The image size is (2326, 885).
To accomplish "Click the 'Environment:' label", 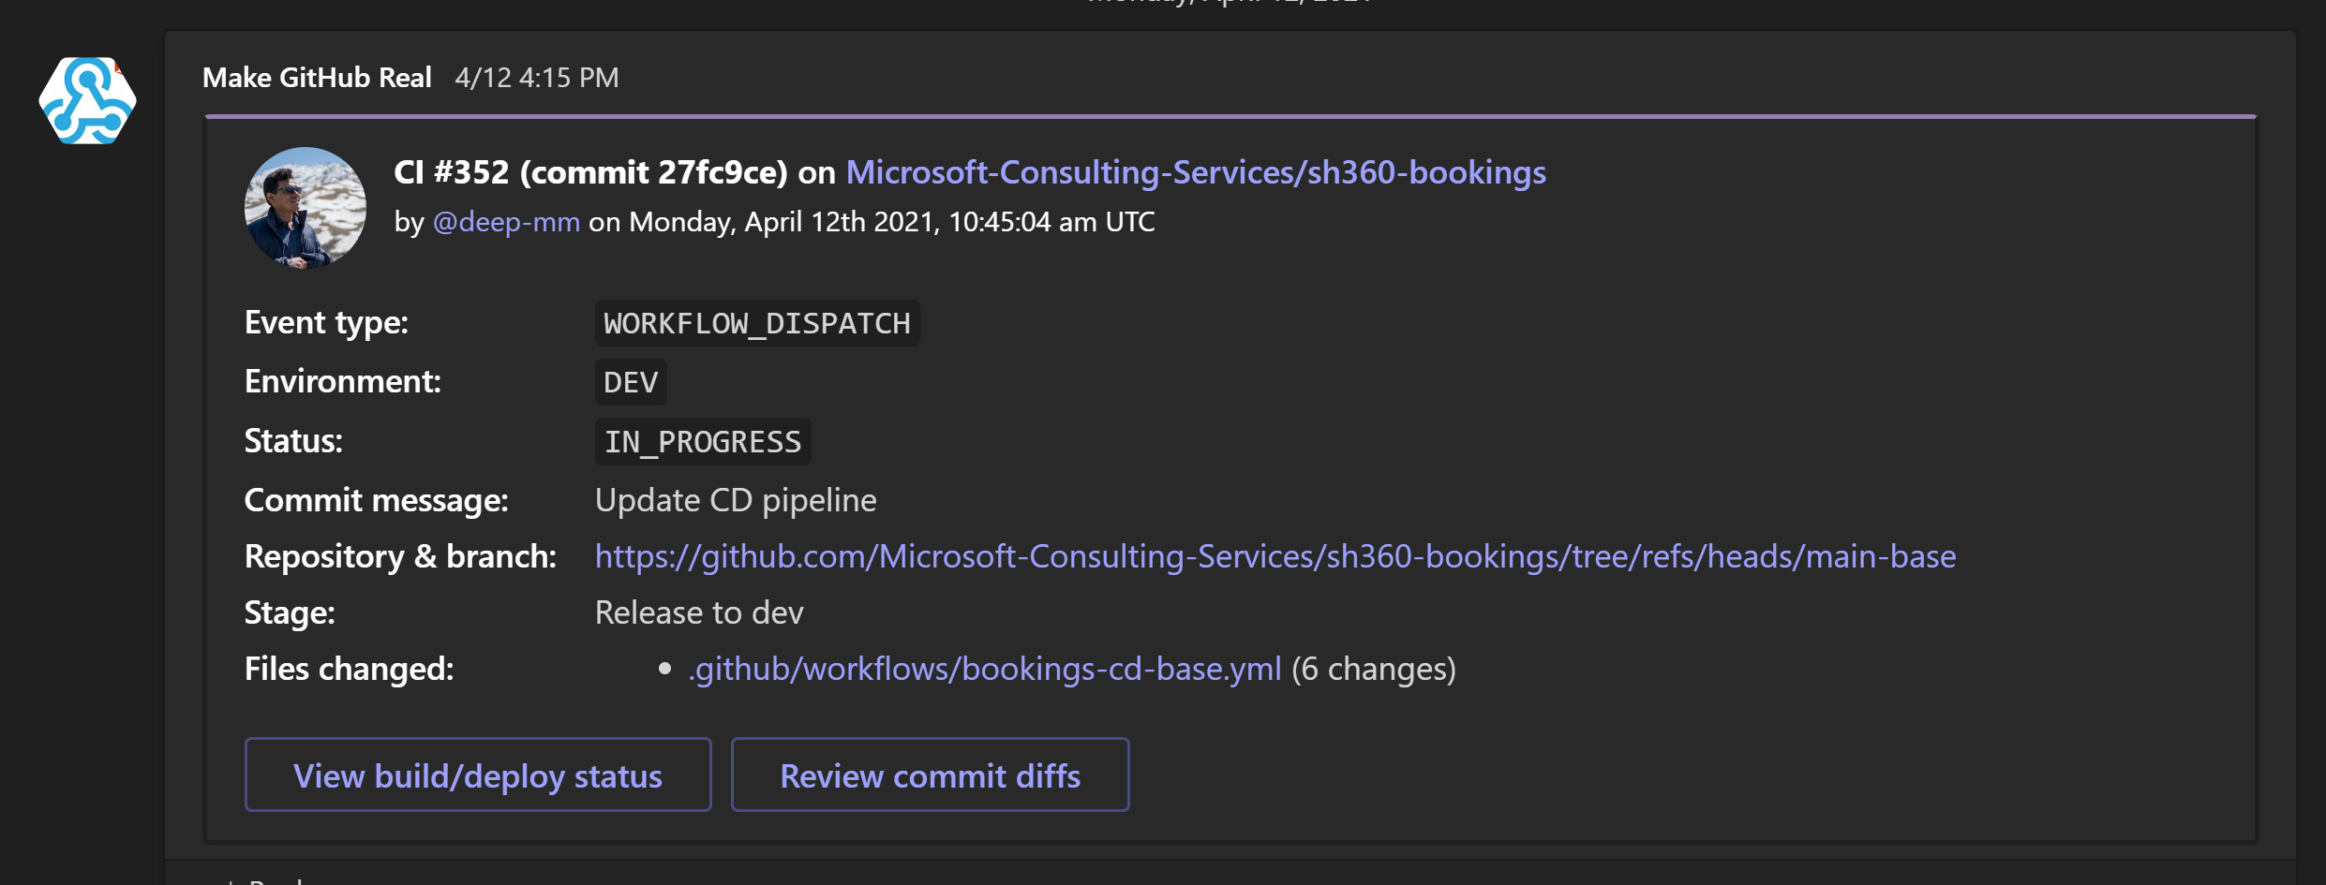I will [343, 381].
